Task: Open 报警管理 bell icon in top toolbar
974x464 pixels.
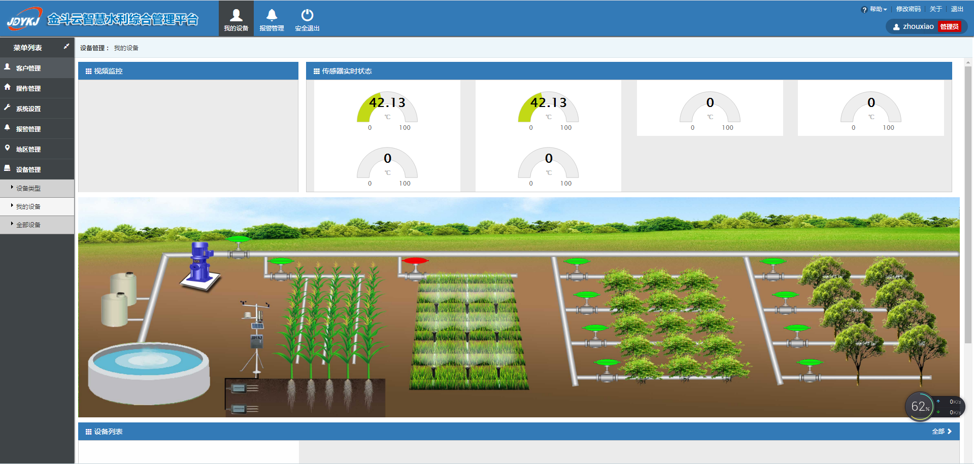Action: pos(272,19)
